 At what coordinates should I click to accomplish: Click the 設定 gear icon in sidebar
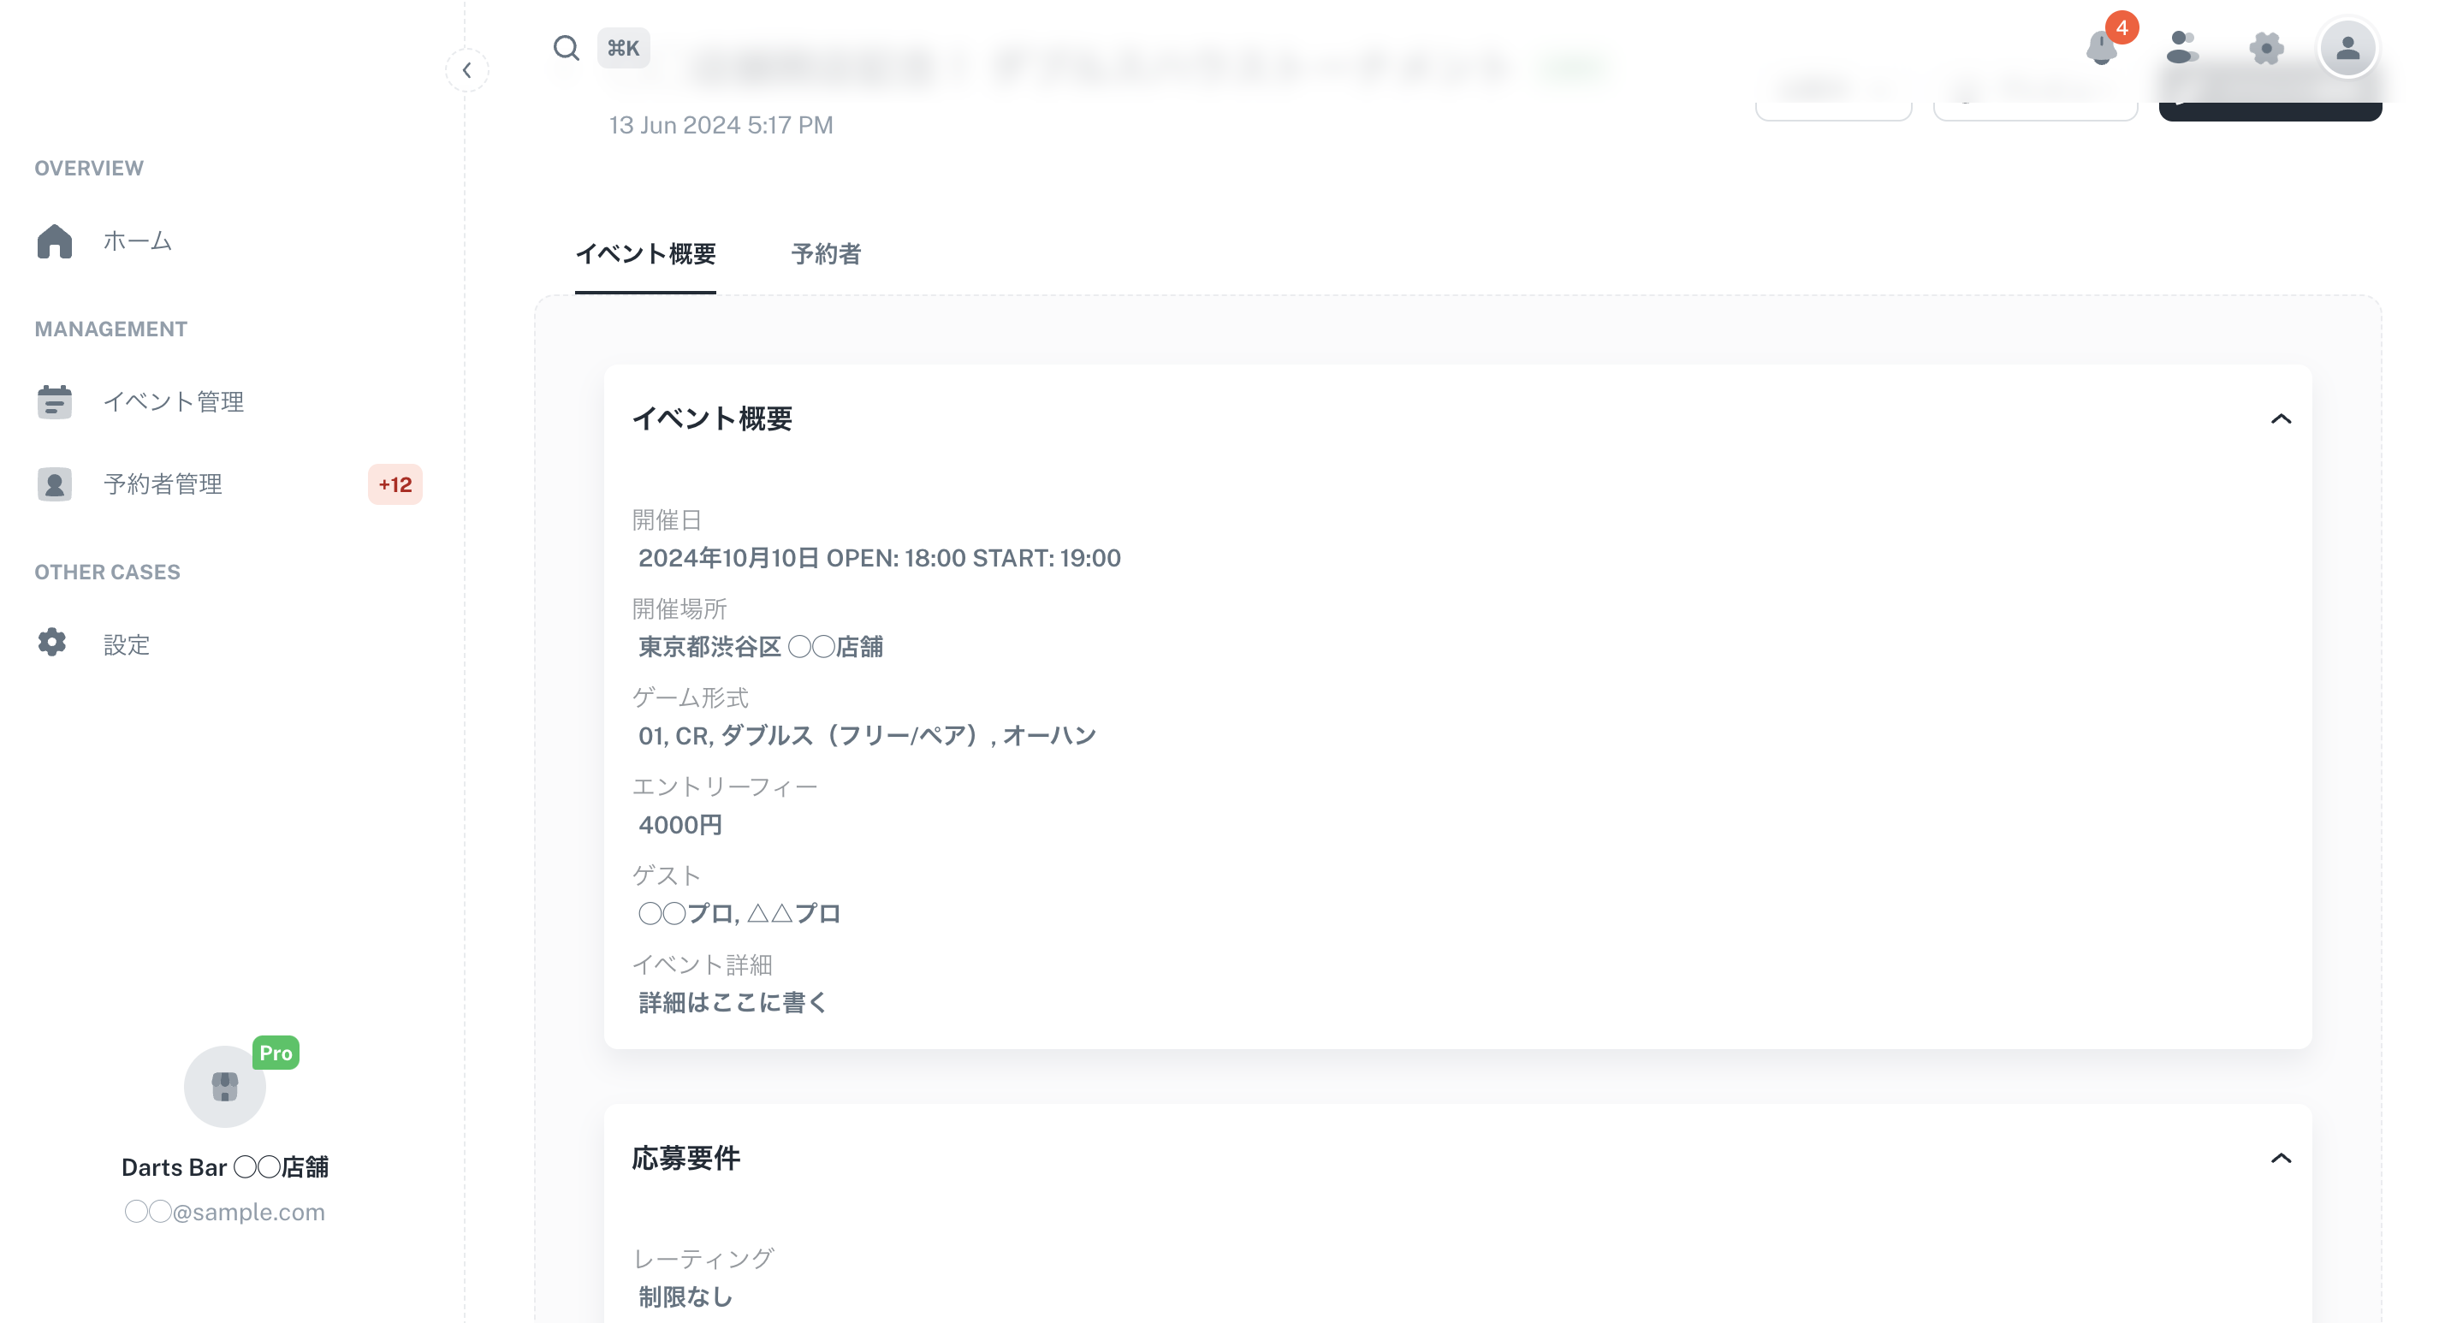click(52, 643)
